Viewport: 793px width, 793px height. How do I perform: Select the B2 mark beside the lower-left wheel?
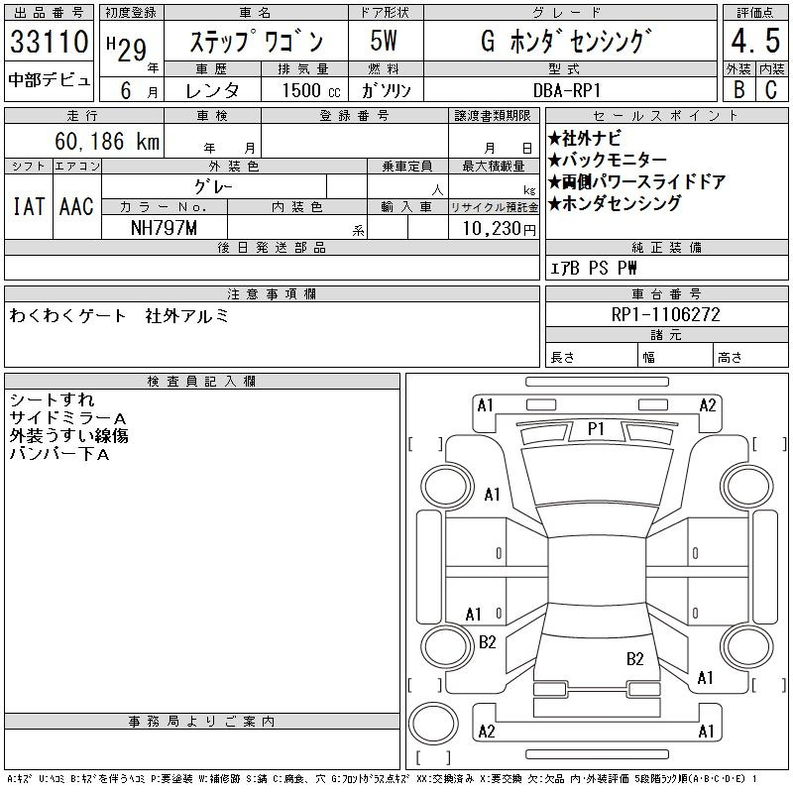(x=487, y=642)
